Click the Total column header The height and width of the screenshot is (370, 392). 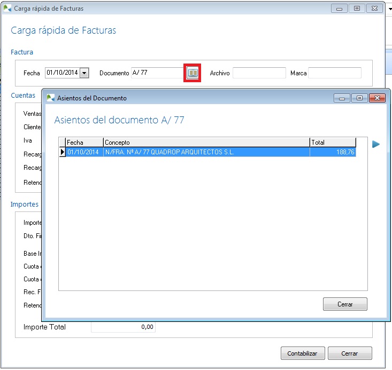pos(333,143)
